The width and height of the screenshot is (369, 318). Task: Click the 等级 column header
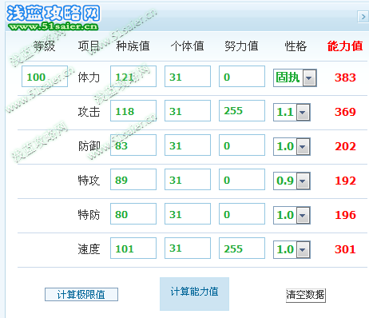(44, 46)
